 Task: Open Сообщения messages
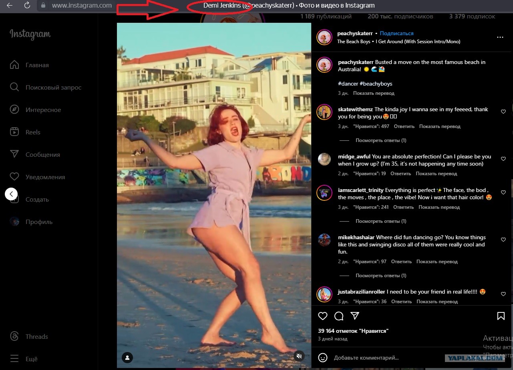(x=34, y=154)
